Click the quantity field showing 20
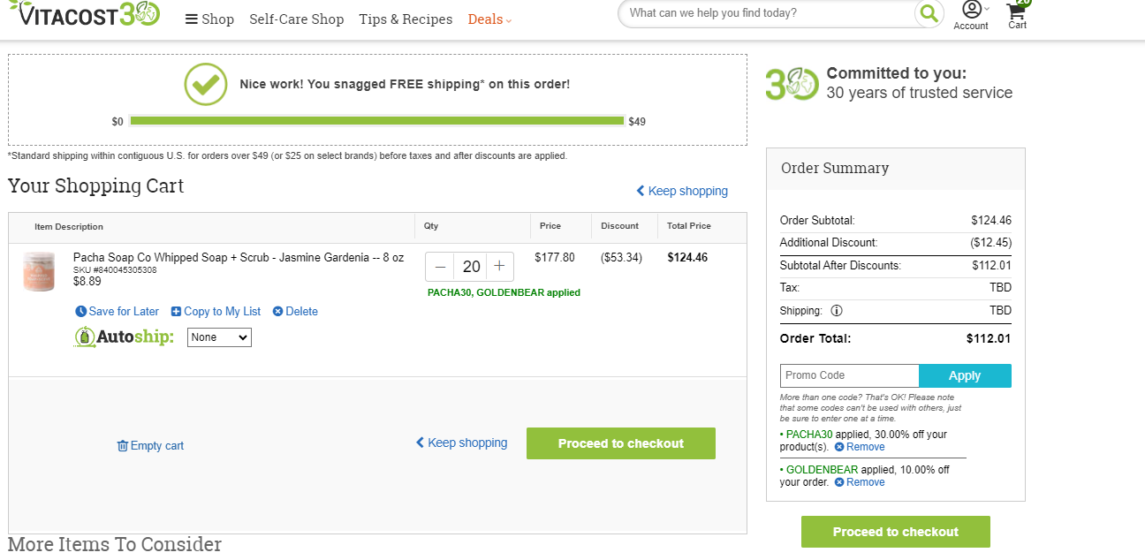The image size is (1145, 560). click(471, 267)
